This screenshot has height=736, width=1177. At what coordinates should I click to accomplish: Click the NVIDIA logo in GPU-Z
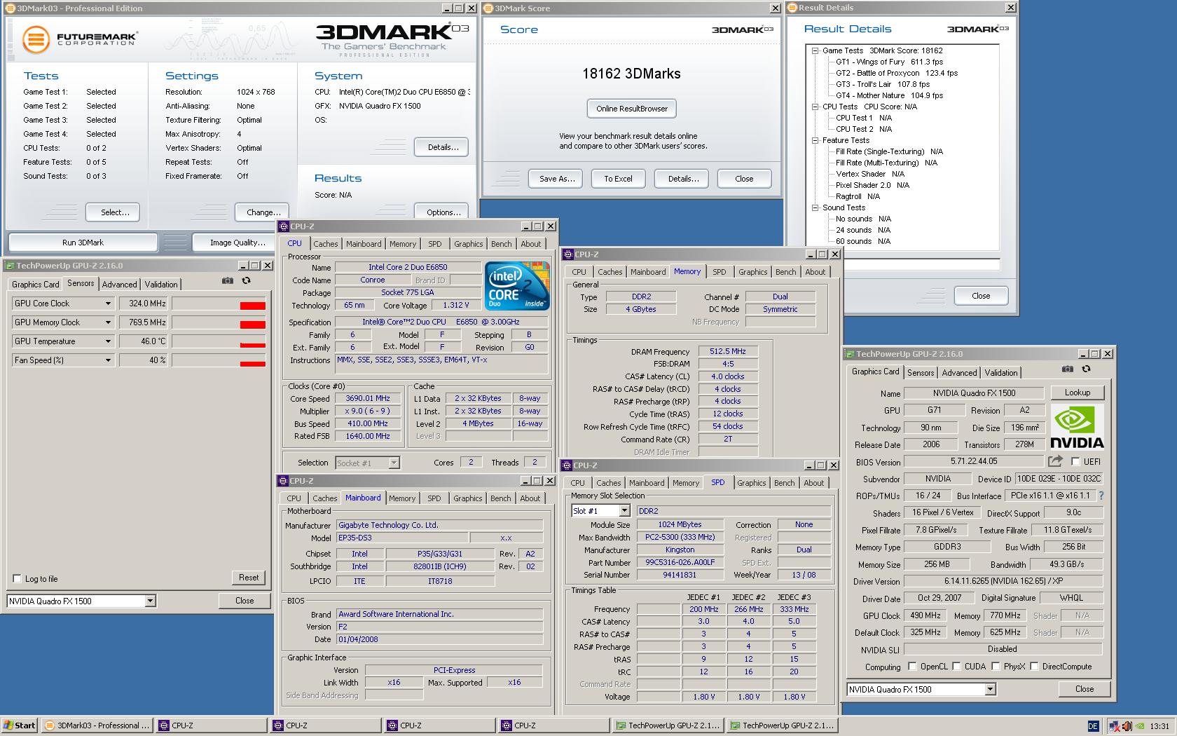(x=1077, y=427)
